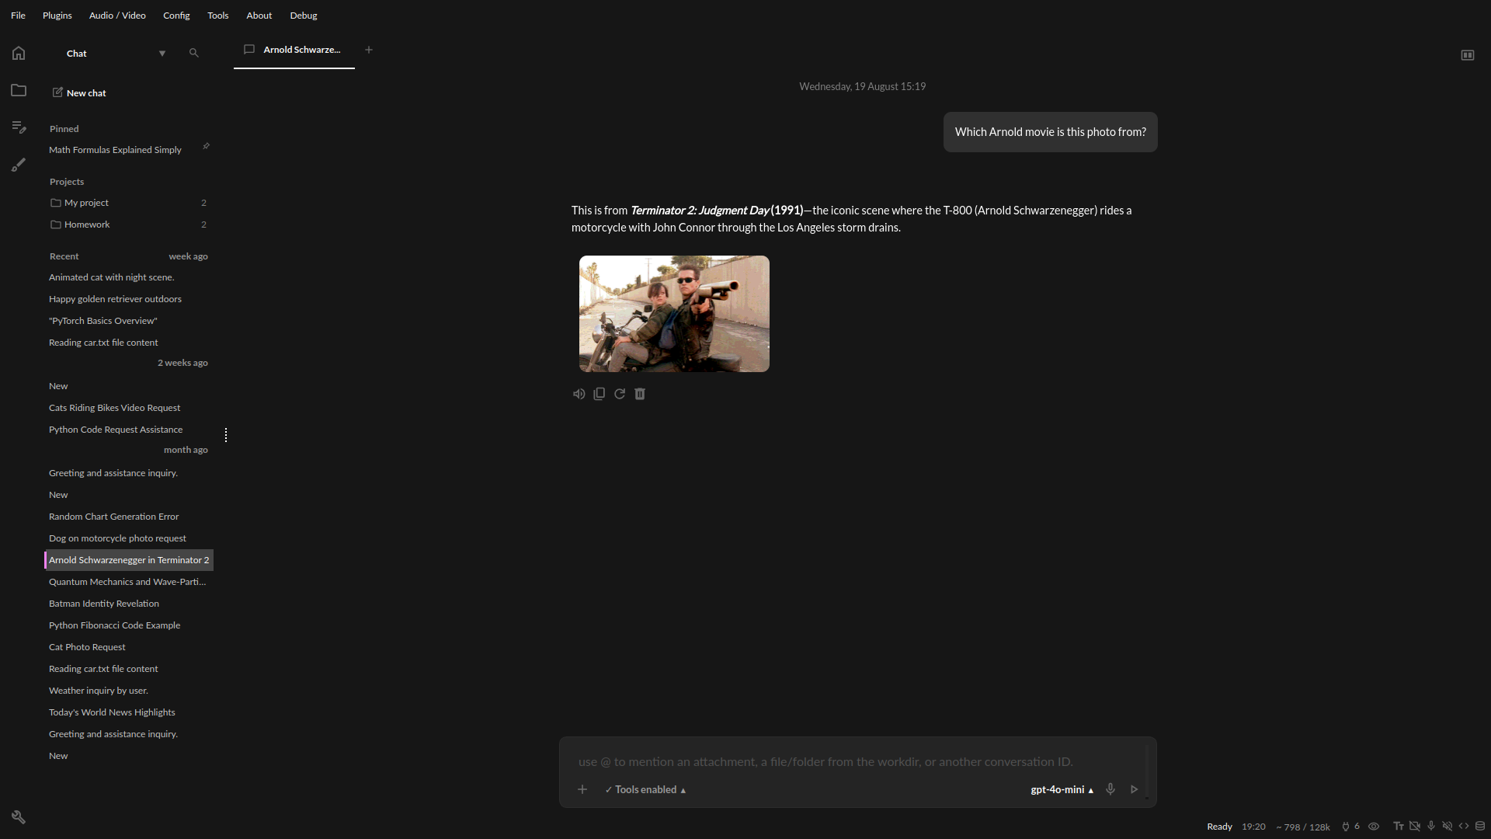Open the Plugins menu
This screenshot has width=1491, height=839.
[x=57, y=16]
